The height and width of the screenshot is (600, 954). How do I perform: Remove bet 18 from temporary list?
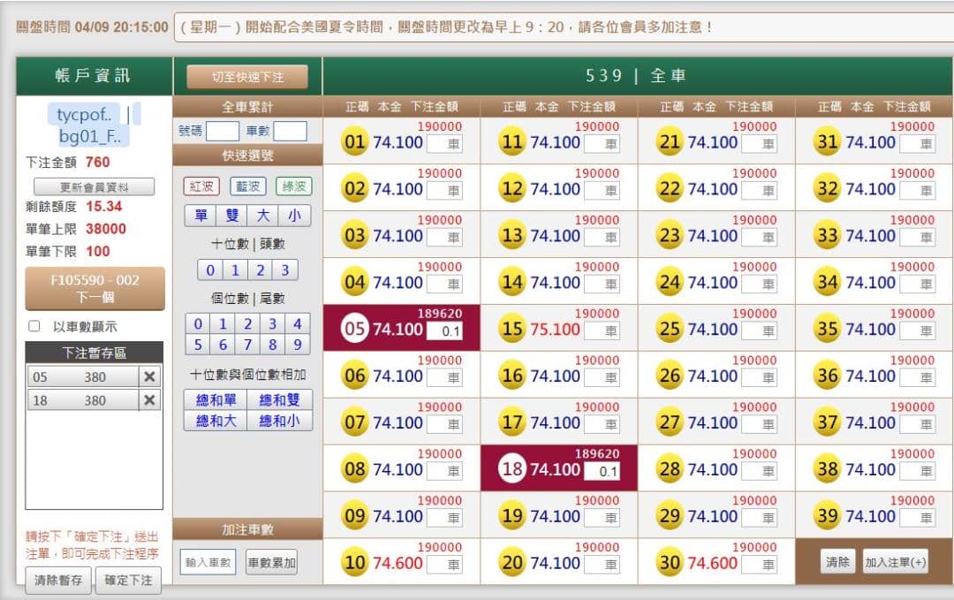tap(149, 399)
